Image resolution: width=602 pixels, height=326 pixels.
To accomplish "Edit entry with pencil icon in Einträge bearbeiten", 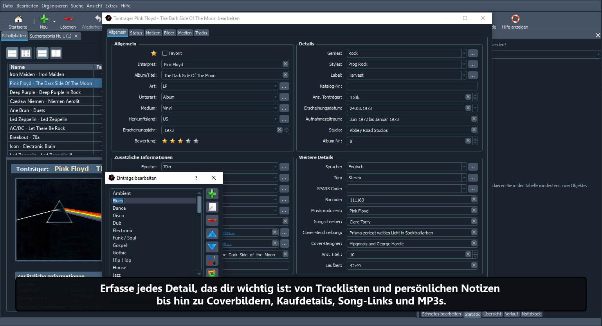I will [212, 207].
